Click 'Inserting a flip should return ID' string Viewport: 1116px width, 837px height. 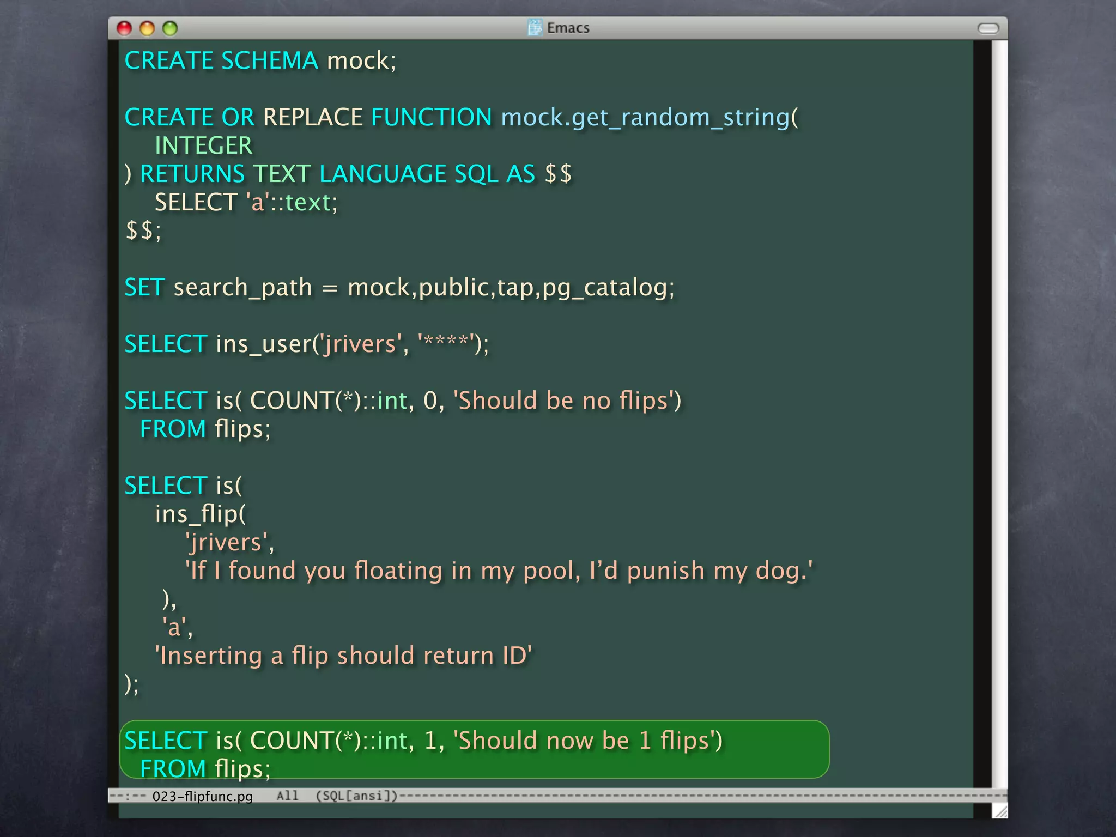coord(344,656)
